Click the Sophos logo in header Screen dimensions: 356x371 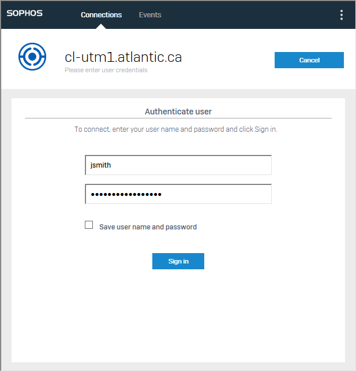pyautogui.click(x=25, y=13)
